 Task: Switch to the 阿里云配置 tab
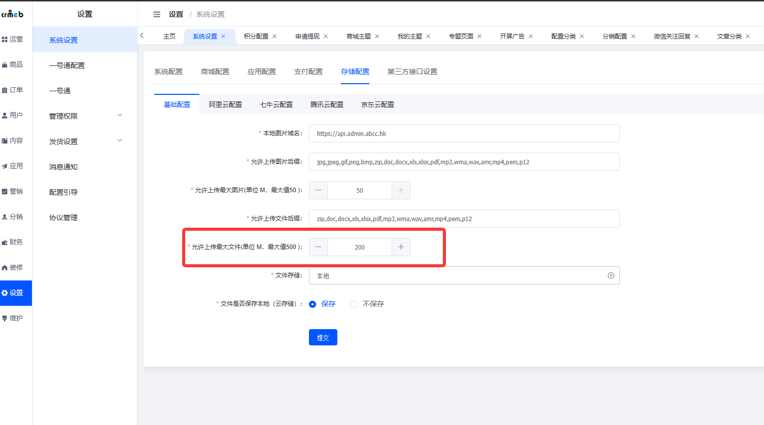(x=225, y=104)
